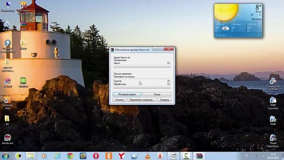Open the taskbar clock and date
This screenshot has height=160, width=284.
pyautogui.click(x=273, y=156)
